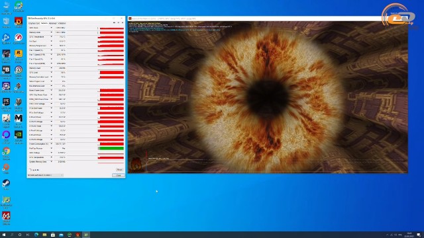Screen dimensions: 424x238
Task: Open the Memory Clock sensor dropdown arrow
Action: [52, 32]
